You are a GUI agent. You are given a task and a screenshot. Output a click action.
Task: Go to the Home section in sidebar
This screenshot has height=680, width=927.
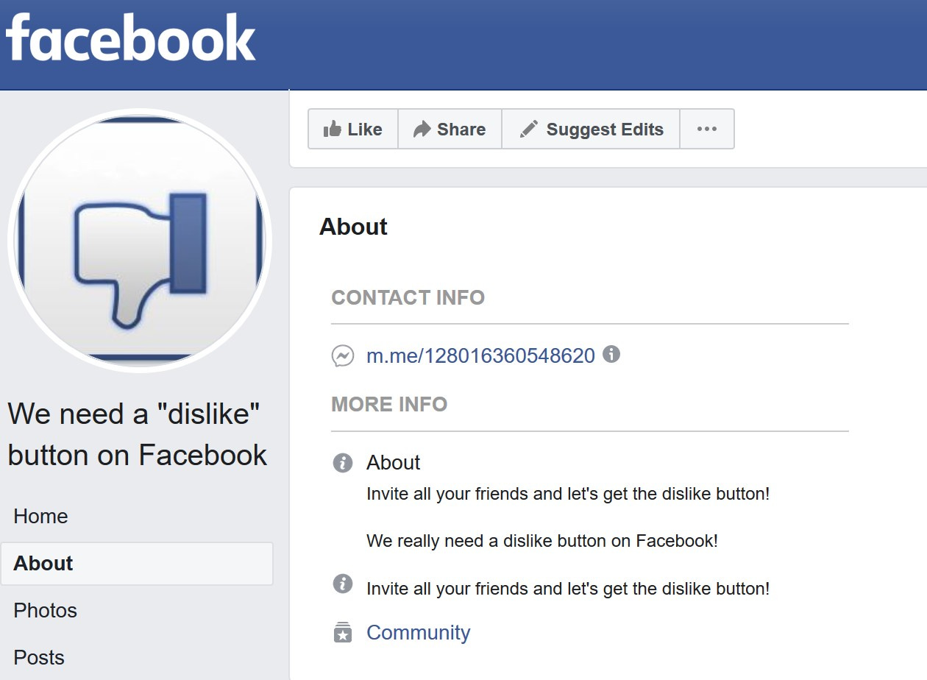click(40, 517)
